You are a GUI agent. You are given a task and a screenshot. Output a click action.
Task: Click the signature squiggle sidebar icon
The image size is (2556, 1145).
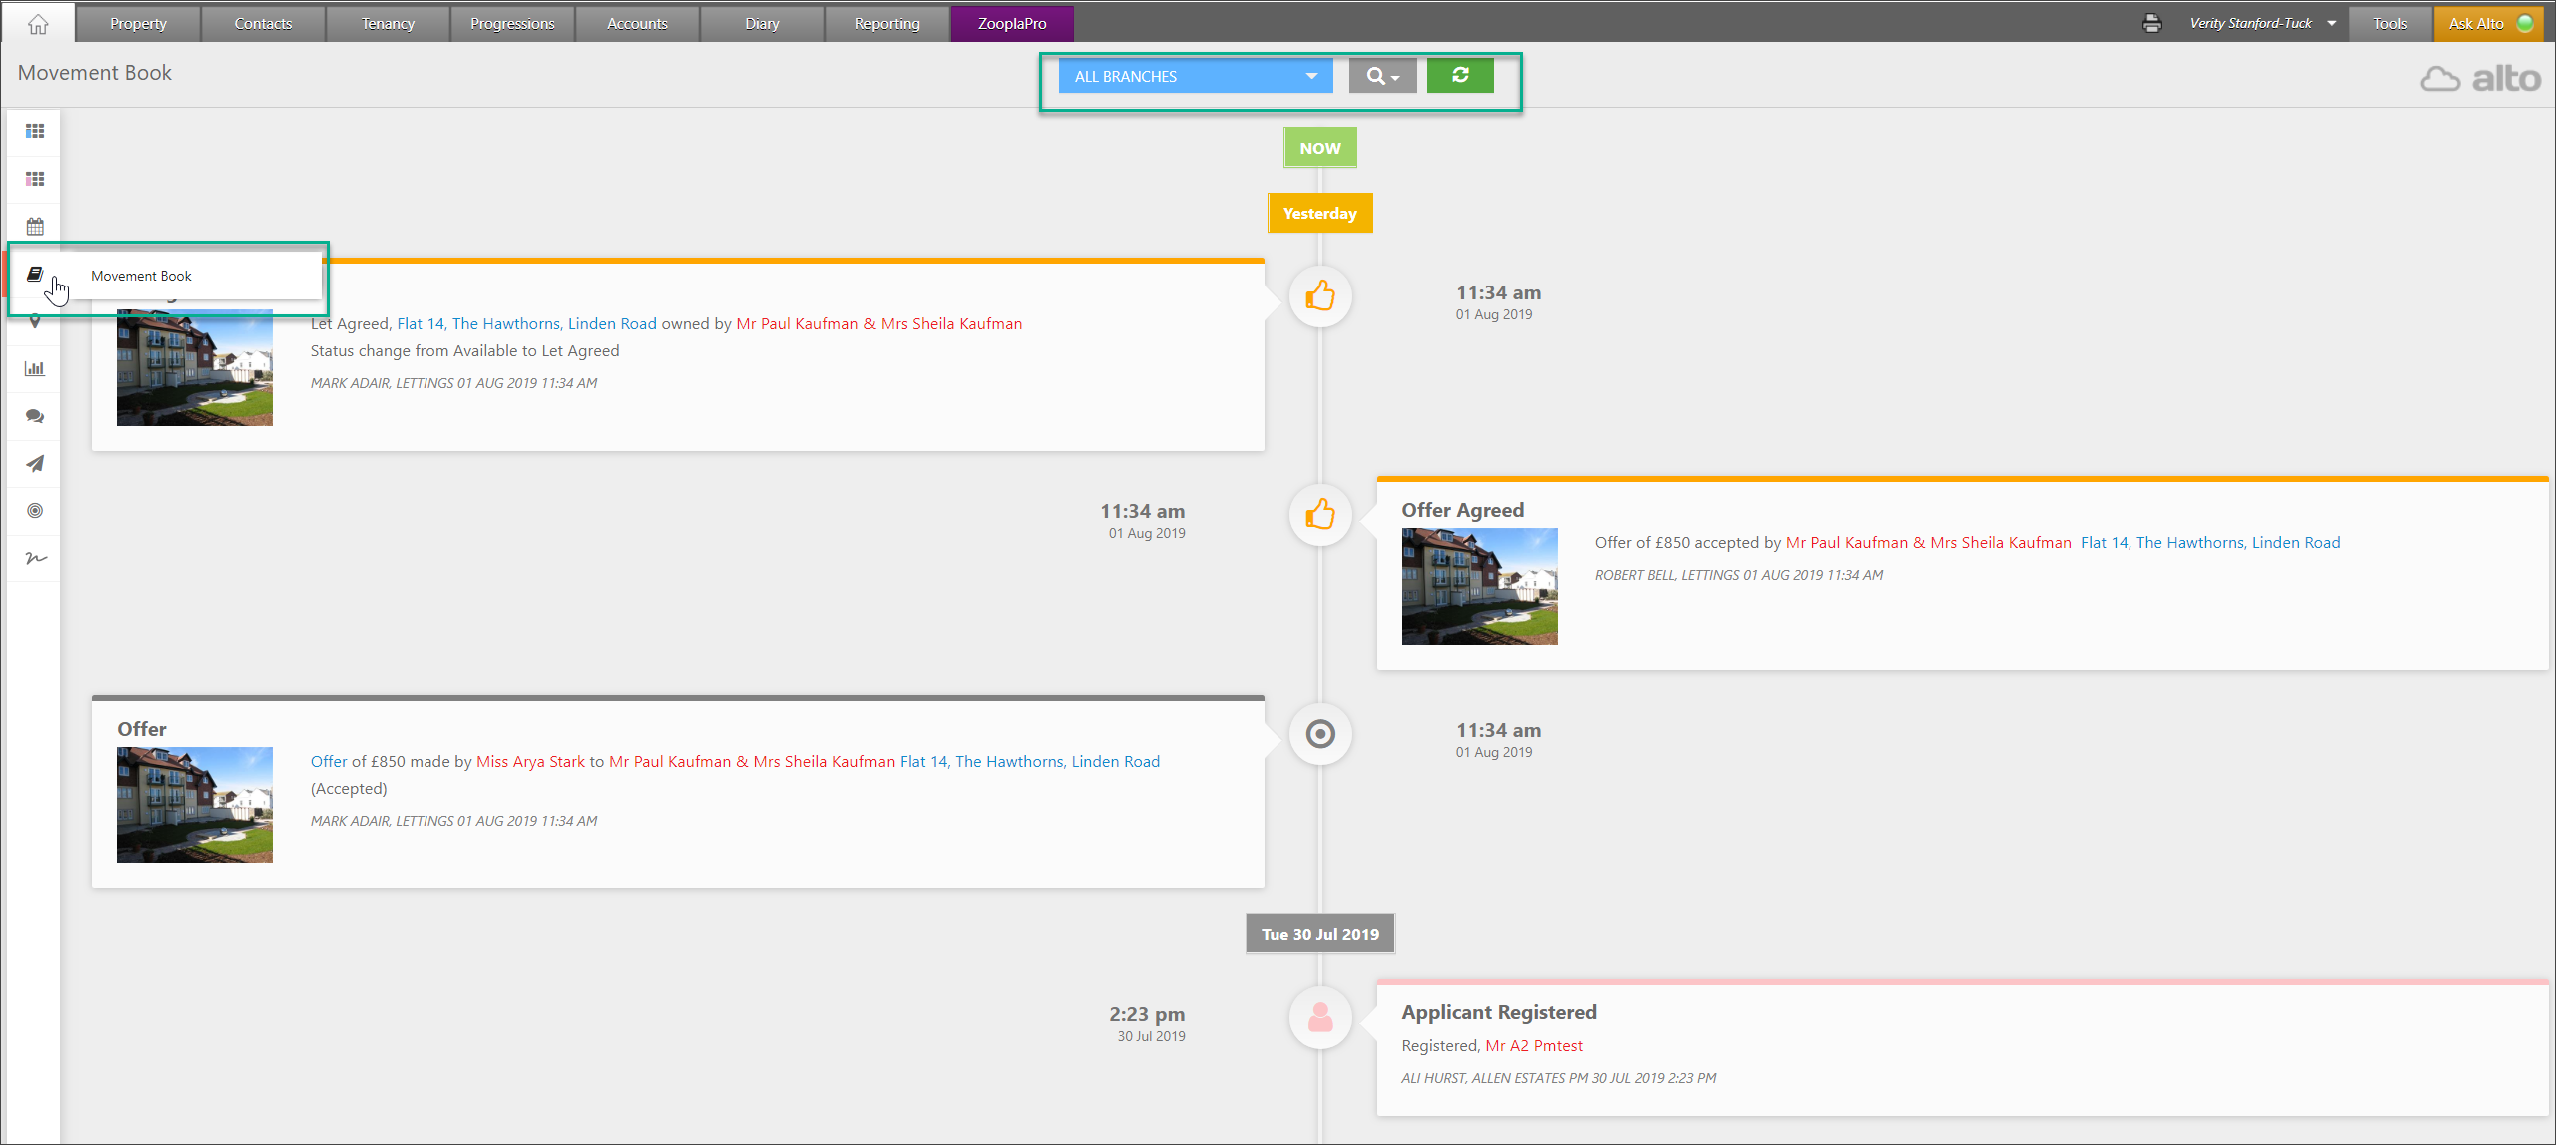35,558
